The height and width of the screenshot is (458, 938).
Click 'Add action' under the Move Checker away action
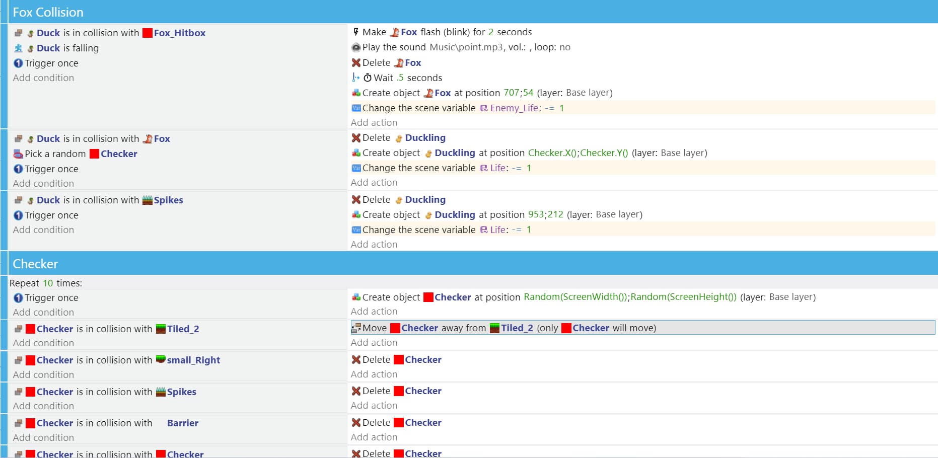click(374, 343)
